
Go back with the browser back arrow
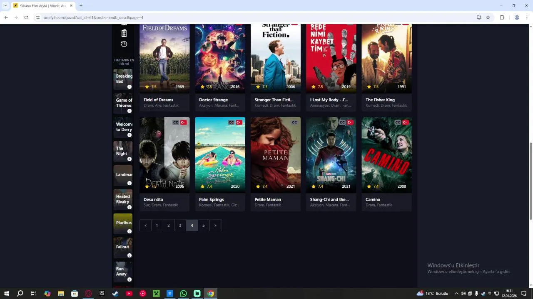click(6, 17)
